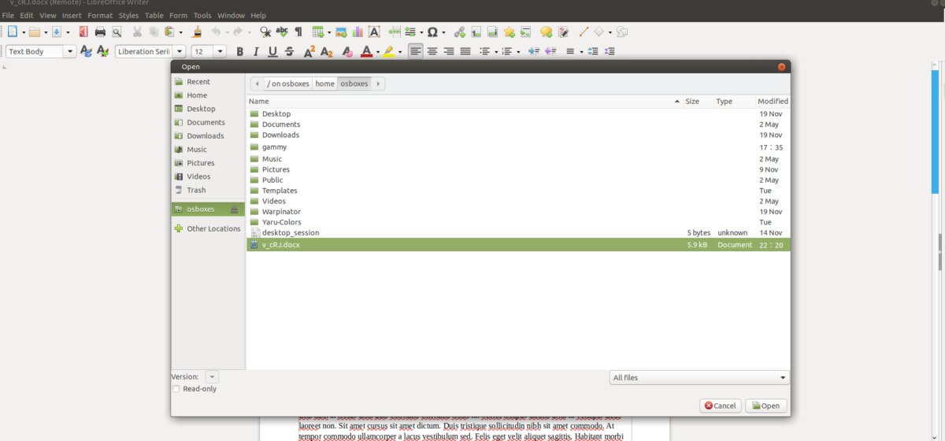This screenshot has height=441, width=945.
Task: Eject the osboxes volume in sidebar
Action: 234,209
